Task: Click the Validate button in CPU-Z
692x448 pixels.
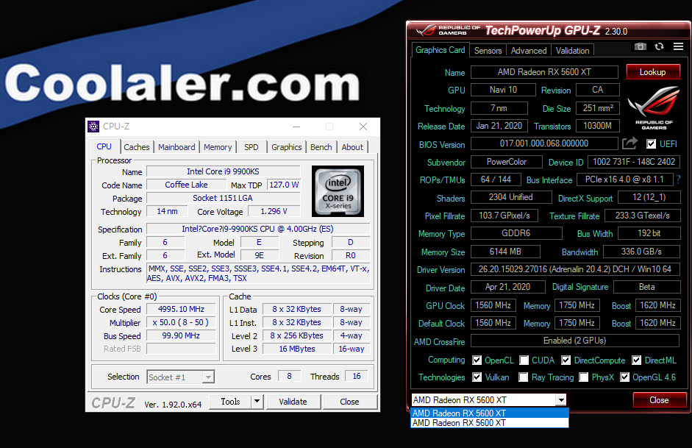Action: tap(293, 402)
